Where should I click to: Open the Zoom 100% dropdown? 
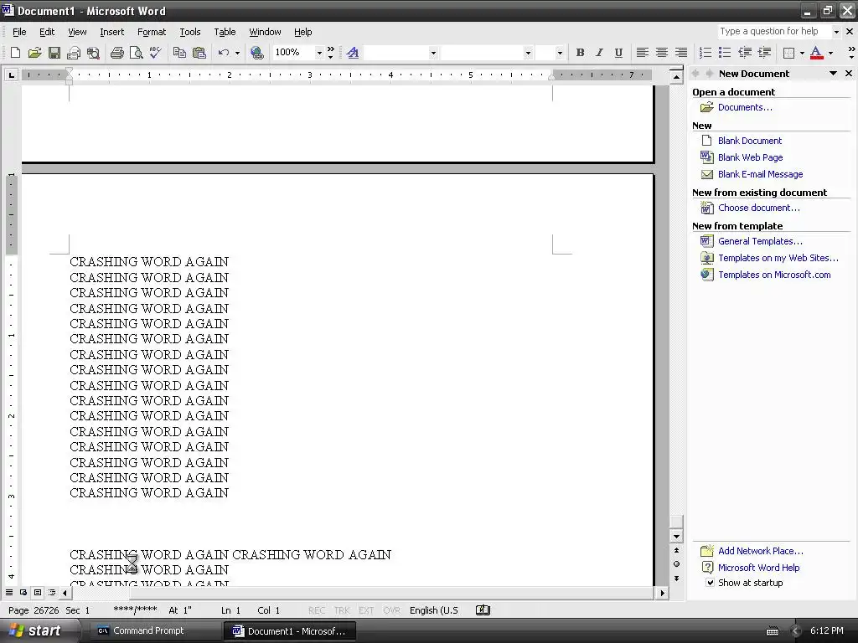[x=319, y=53]
